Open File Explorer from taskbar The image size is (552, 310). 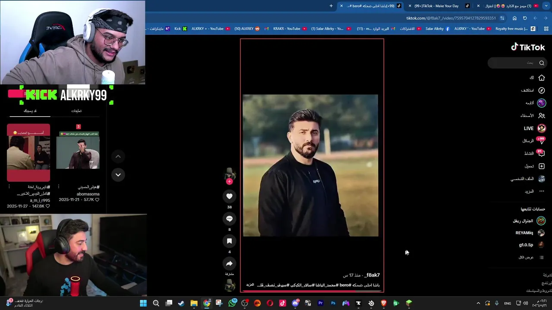194,303
